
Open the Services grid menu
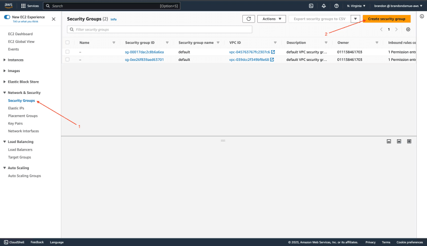pos(30,6)
